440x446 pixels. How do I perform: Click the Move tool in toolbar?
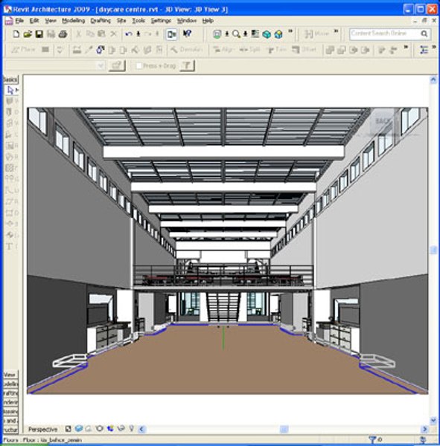pyautogui.click(x=317, y=34)
